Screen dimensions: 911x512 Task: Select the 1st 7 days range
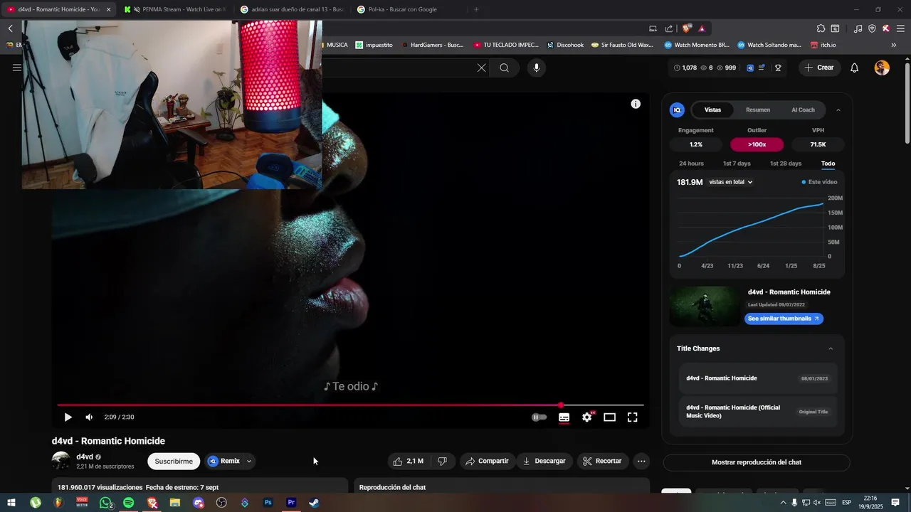pos(737,164)
